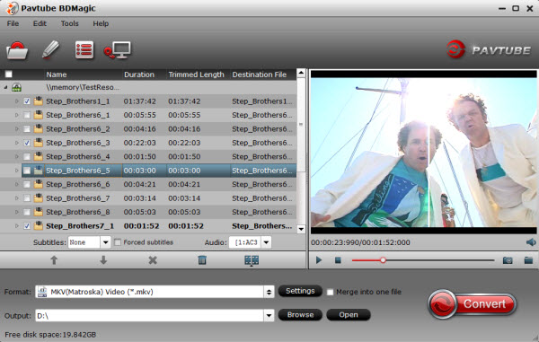Check the Step_Brothers6_1 checkbox
Screen dimensions: 539x342
[x=27, y=115]
